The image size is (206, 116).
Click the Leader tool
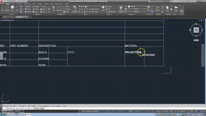(x=66, y=9)
